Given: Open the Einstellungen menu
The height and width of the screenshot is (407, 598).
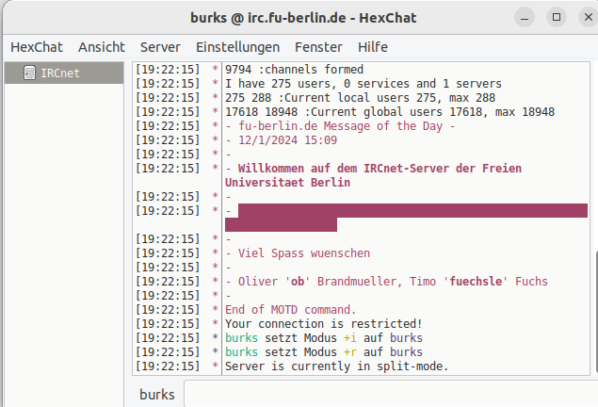Looking at the screenshot, I should pyautogui.click(x=237, y=46).
